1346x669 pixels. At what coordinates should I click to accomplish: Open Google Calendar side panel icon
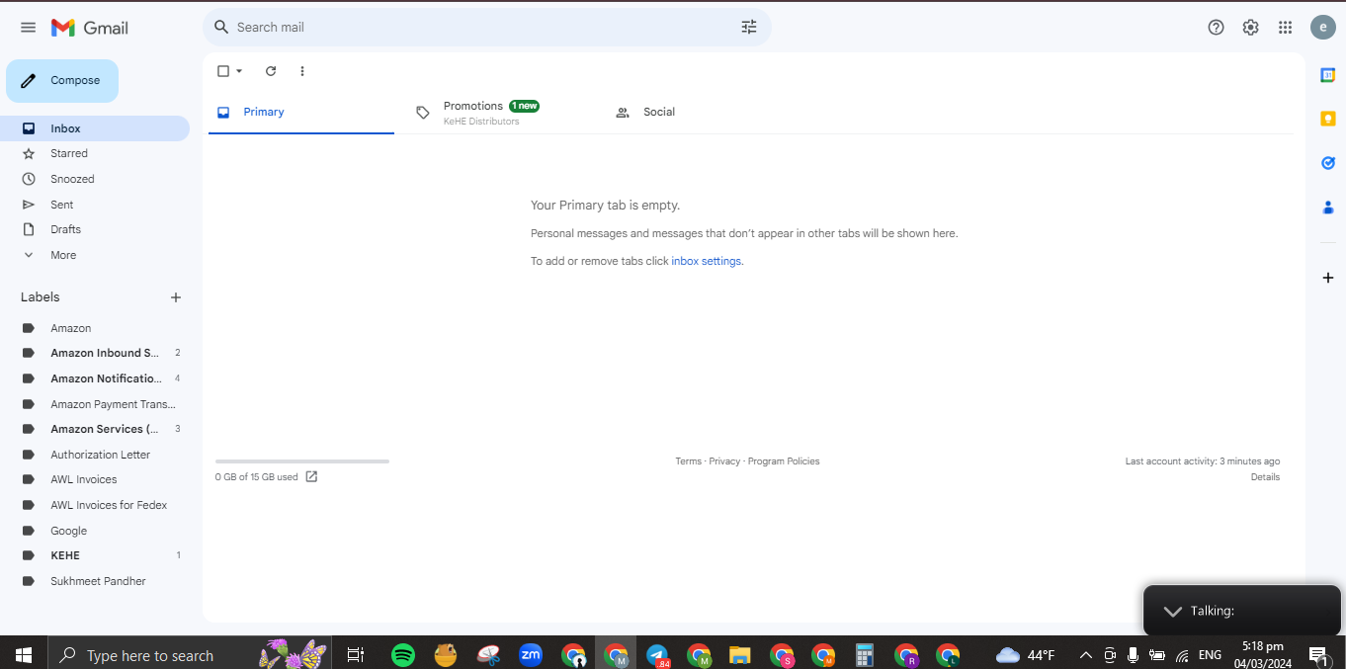pyautogui.click(x=1328, y=75)
